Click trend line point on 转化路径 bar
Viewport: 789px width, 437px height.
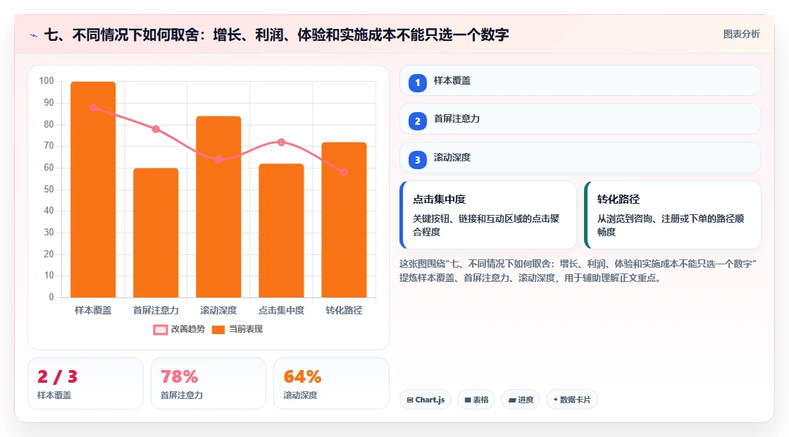coord(344,172)
